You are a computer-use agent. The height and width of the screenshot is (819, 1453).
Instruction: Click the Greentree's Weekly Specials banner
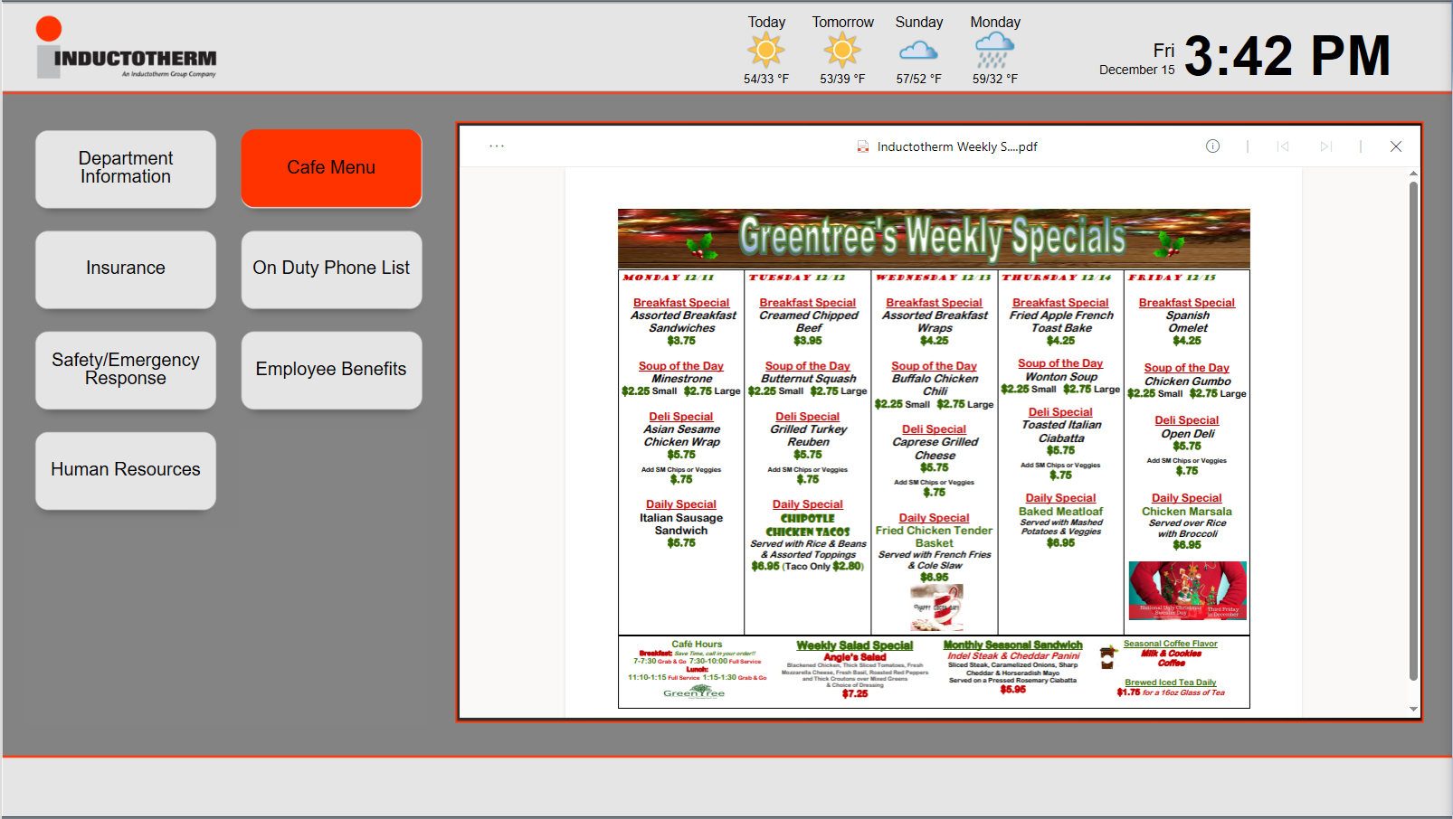934,239
